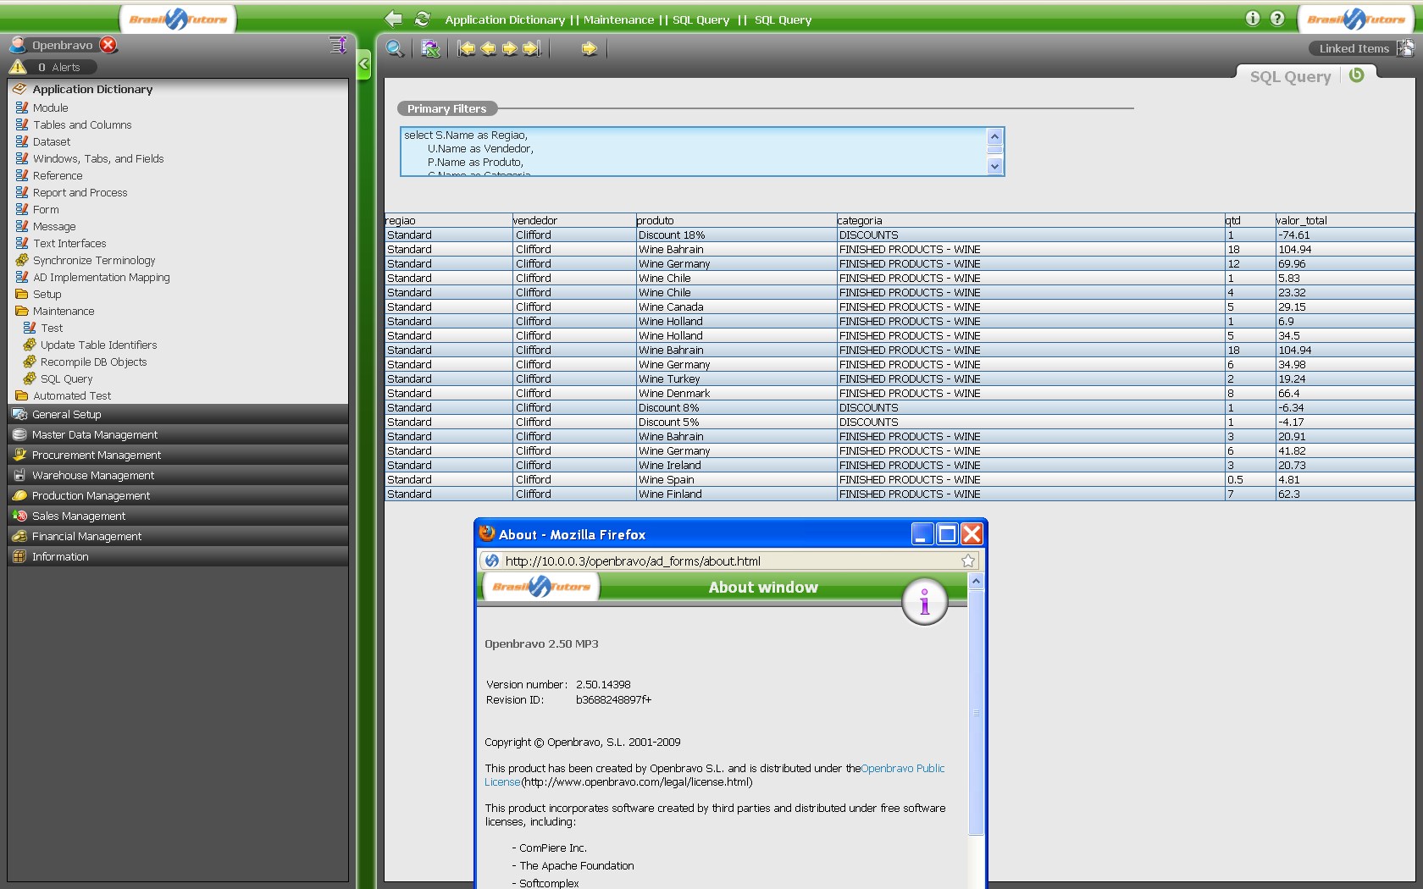Click the refresh icon in the header

coord(423,19)
